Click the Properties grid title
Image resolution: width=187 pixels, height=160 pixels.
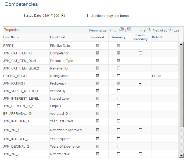tap(12, 30)
